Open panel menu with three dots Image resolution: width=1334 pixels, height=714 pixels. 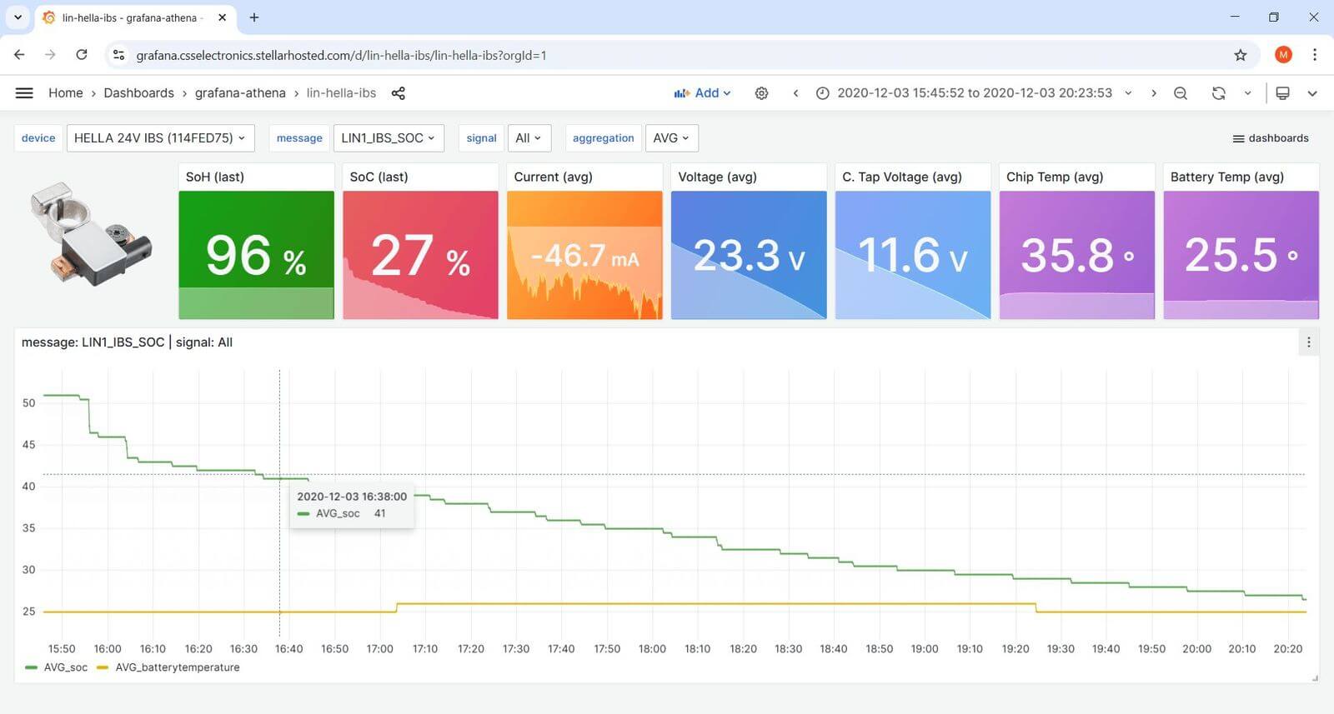click(x=1309, y=342)
